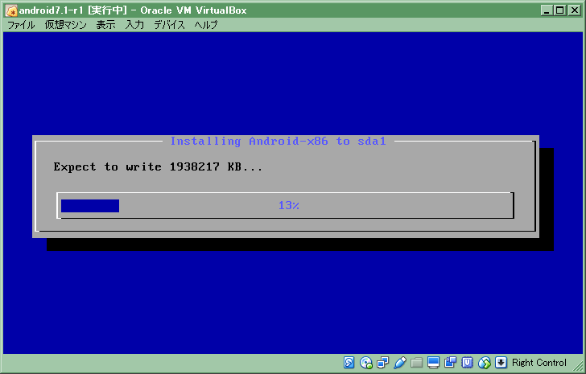Image resolution: width=586 pixels, height=374 pixels.
Task: Click the shared folders status icon
Action: coord(416,363)
